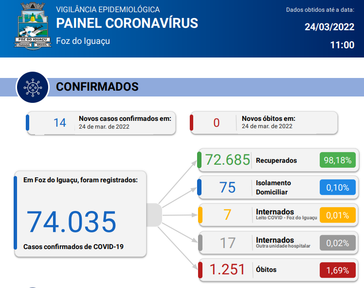Screen dimensions: 364x288
Task: Click the Foz do Iguaçu subtitle
Action: click(83, 41)
